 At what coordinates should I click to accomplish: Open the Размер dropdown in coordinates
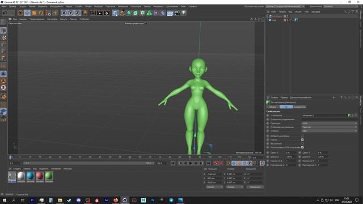[x=234, y=187]
